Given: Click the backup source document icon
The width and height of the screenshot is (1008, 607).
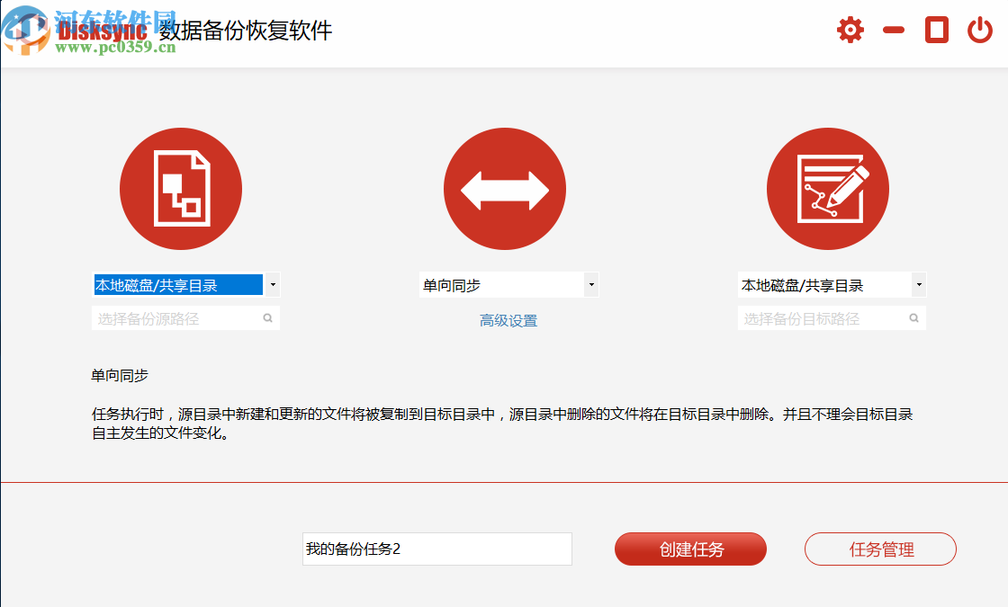Looking at the screenshot, I should click(x=181, y=188).
